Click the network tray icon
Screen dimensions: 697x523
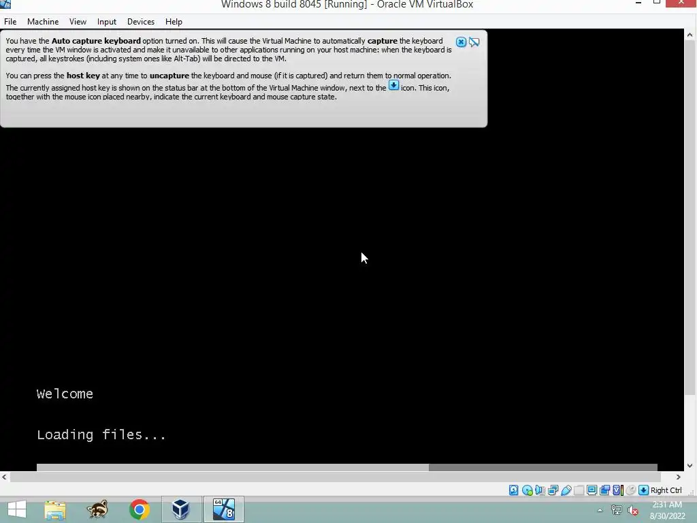(x=616, y=510)
